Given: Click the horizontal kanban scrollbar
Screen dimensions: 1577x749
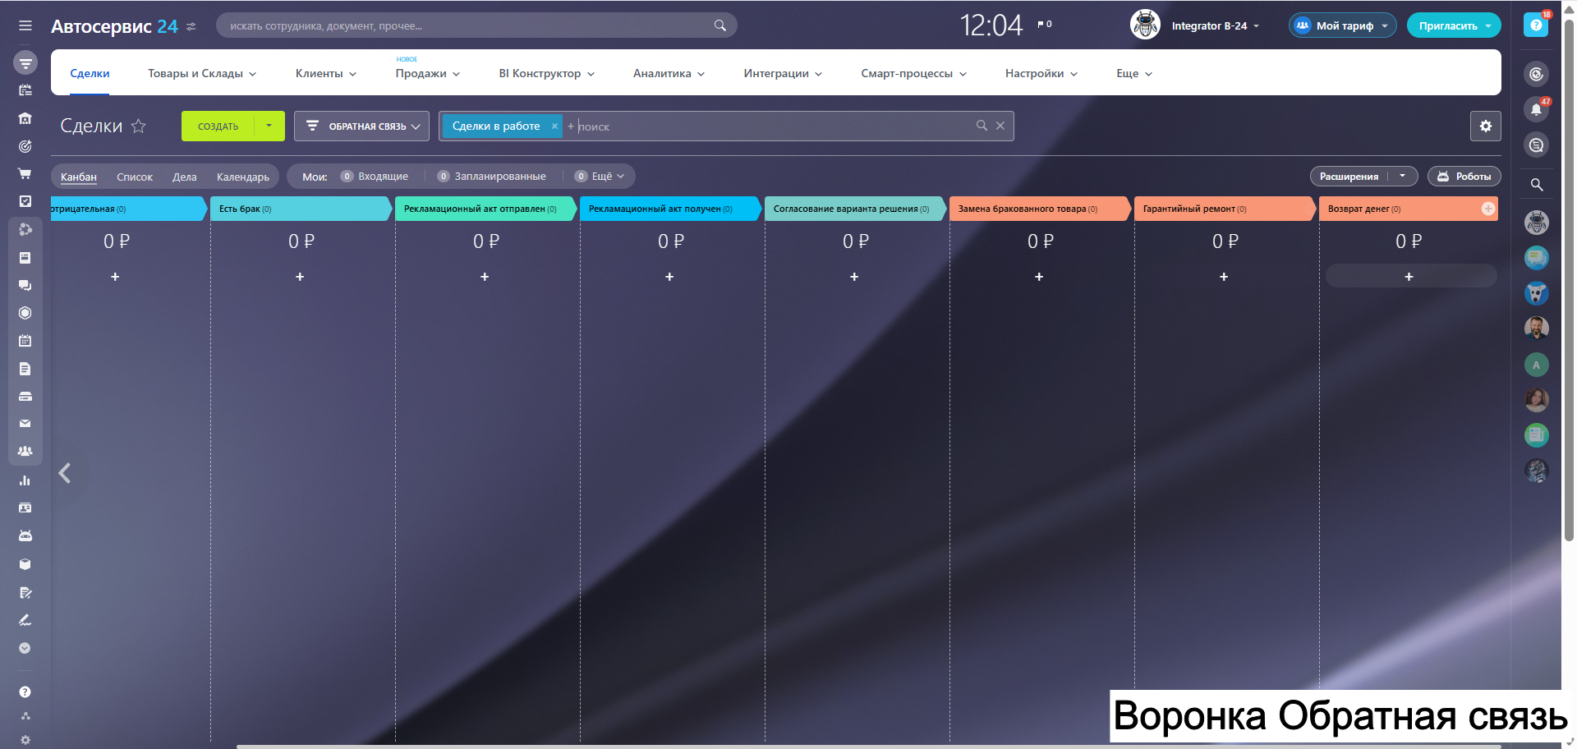Looking at the screenshot, I should [x=869, y=747].
